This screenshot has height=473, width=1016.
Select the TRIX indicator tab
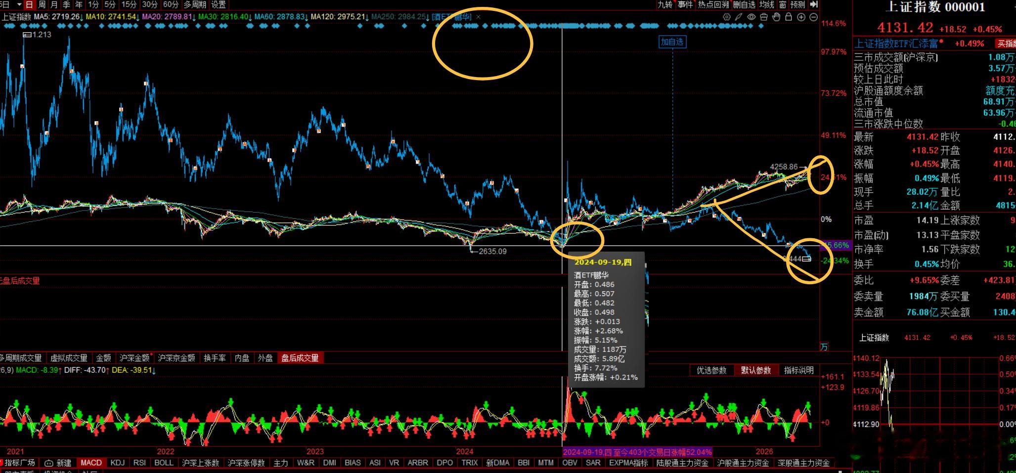point(469,463)
